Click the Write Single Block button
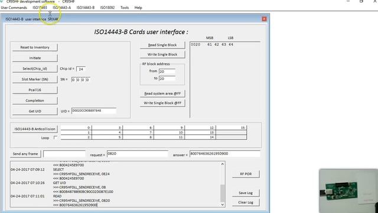Screen dimensions: 378x213 pyautogui.click(x=162, y=54)
